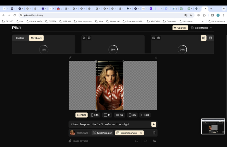Screen dimensions: 227x147
Task: Switch to grid view layout
Action: [204, 38]
